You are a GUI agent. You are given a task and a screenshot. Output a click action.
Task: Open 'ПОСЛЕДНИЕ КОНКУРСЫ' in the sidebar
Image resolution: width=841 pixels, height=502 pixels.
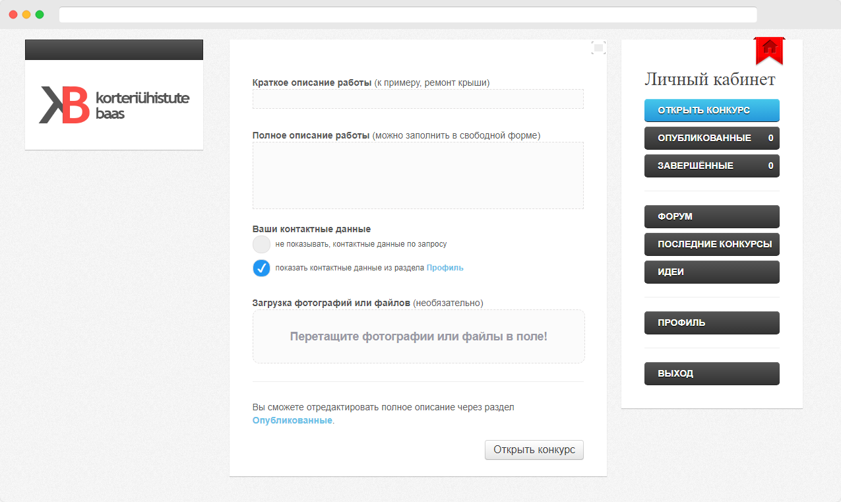pos(712,244)
